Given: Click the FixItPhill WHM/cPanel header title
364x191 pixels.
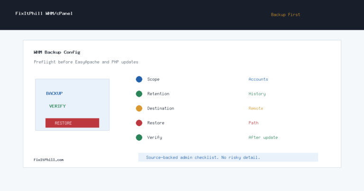Looking at the screenshot, I should [44, 13].
